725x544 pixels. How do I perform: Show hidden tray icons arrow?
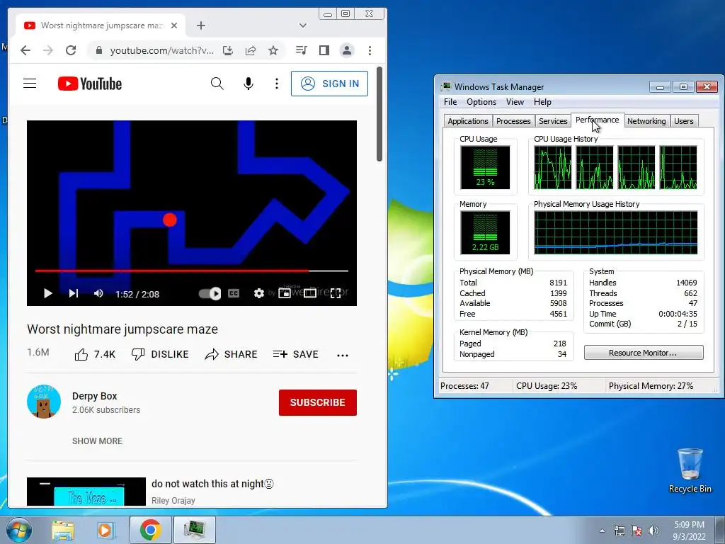[602, 531]
